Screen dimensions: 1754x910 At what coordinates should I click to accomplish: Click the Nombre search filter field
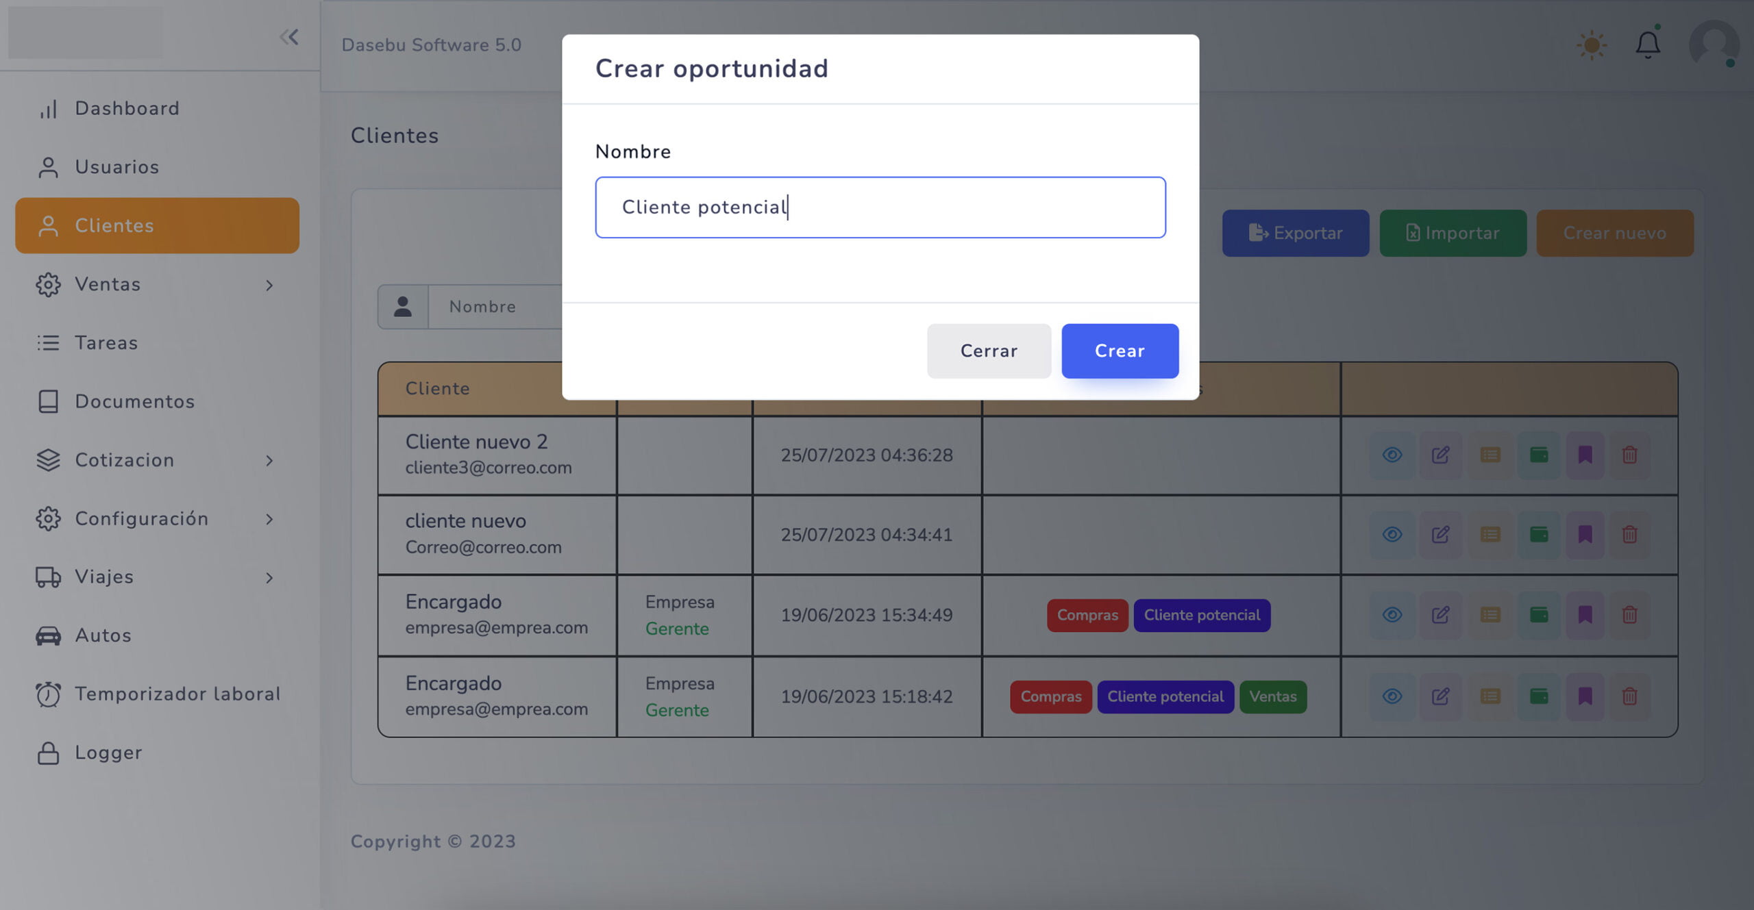point(495,307)
